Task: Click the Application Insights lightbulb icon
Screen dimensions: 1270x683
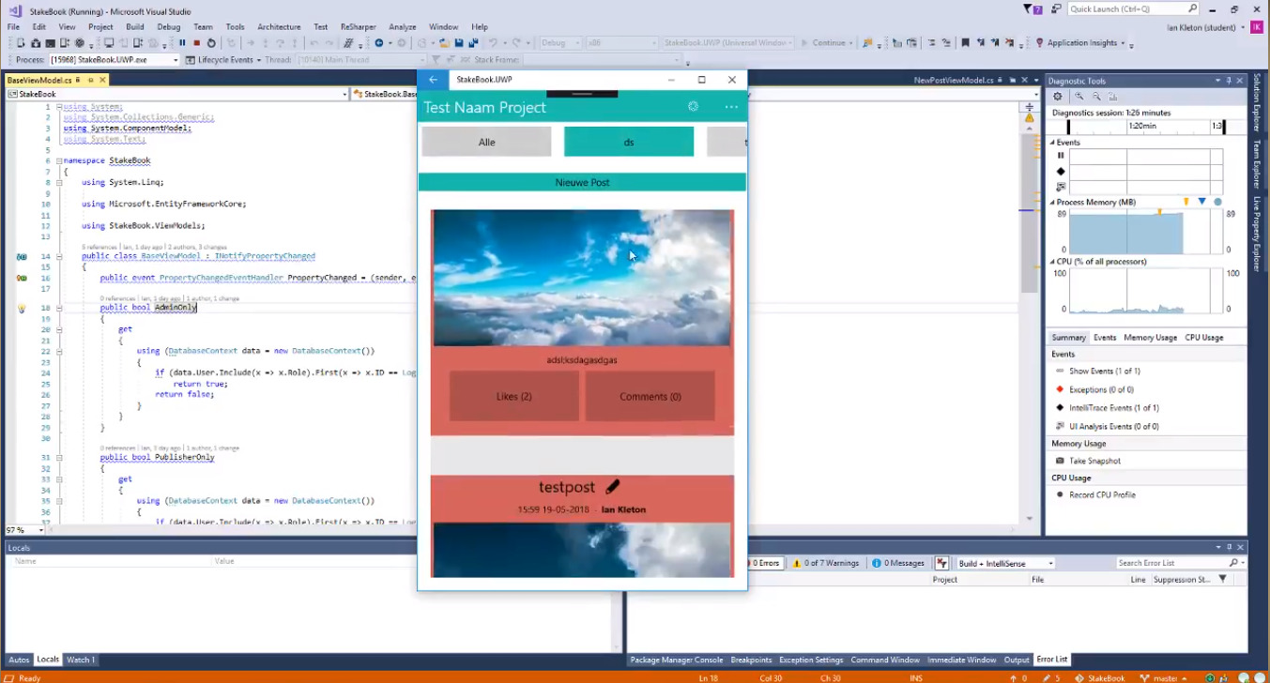Action: coord(1039,43)
